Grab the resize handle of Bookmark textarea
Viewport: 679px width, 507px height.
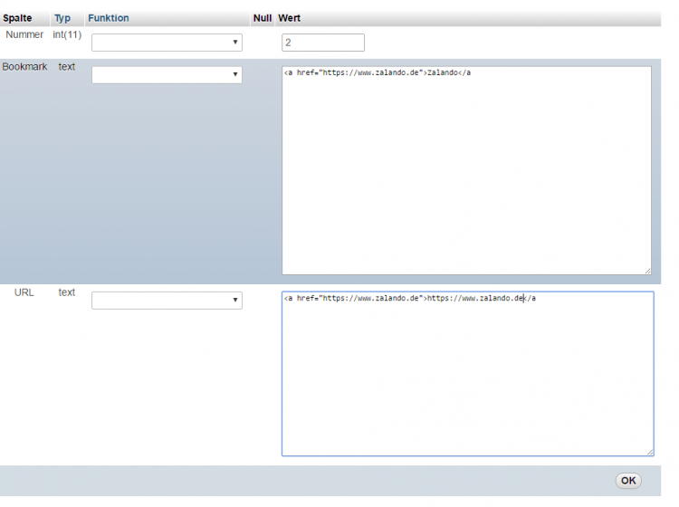[648, 271]
